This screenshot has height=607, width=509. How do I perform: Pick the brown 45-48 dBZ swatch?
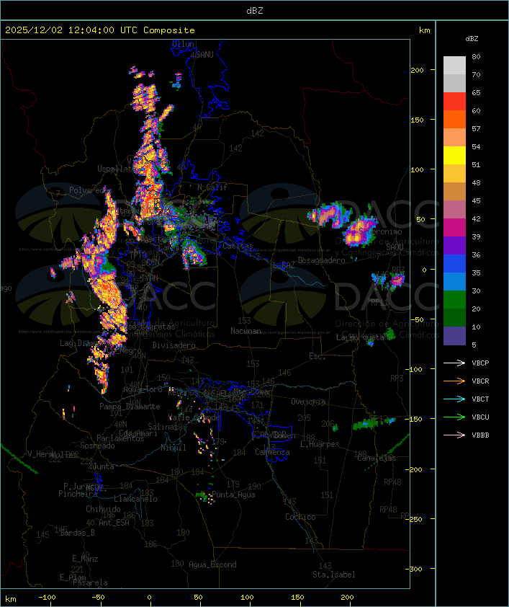[x=454, y=191]
